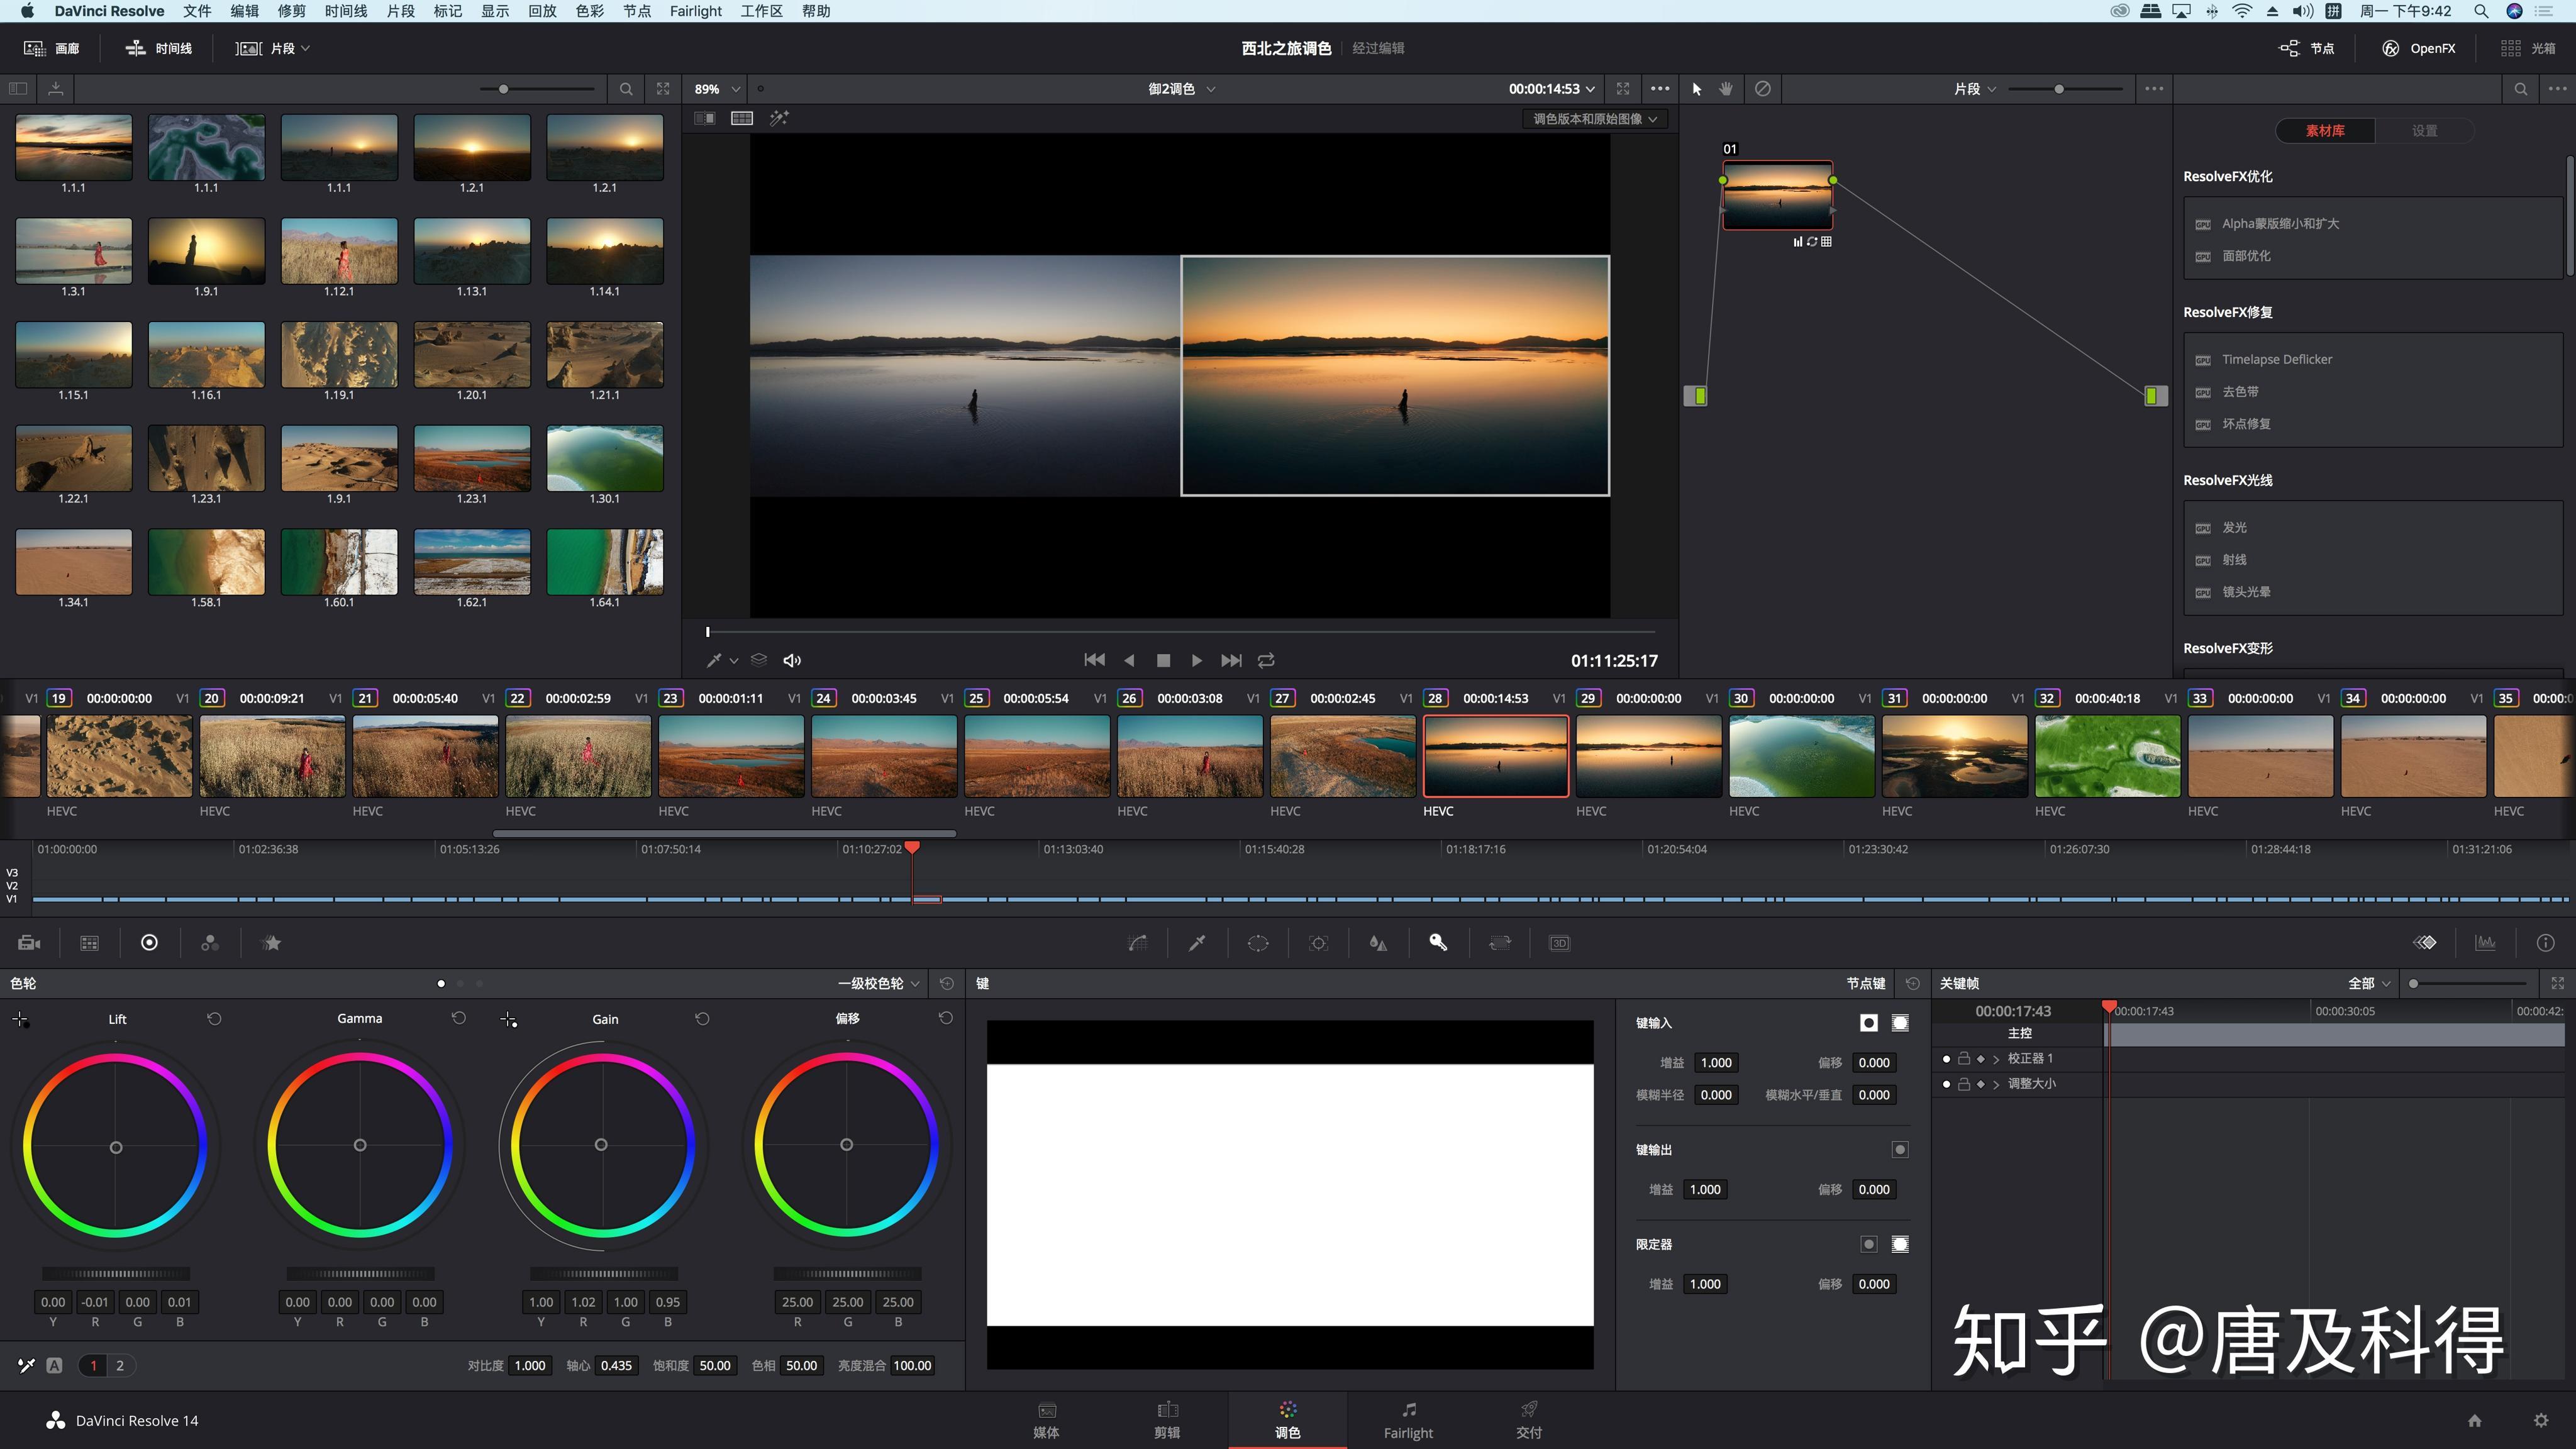Select gallery still 1.30.1 thumbnail
This screenshot has width=2576, height=1449.
pos(605,458)
